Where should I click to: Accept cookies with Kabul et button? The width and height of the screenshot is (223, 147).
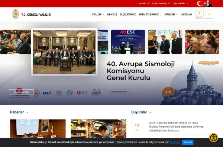(188, 142)
